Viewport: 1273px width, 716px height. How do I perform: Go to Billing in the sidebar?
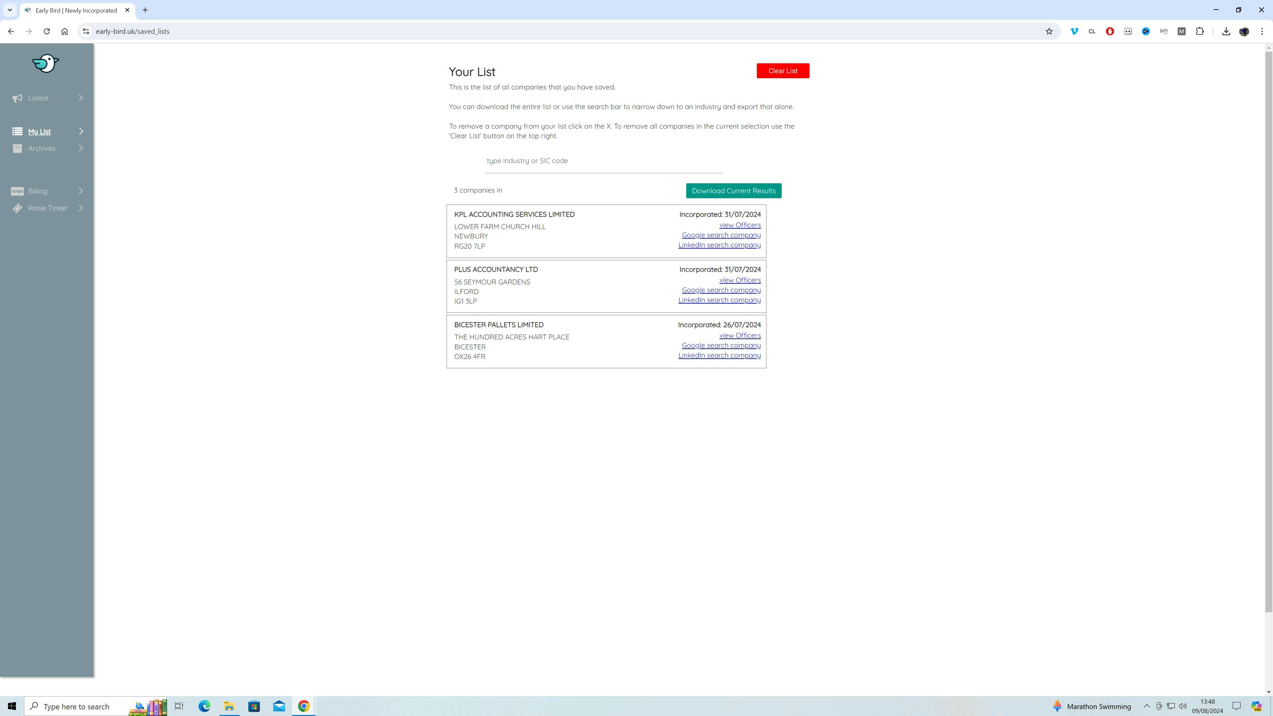click(x=37, y=191)
